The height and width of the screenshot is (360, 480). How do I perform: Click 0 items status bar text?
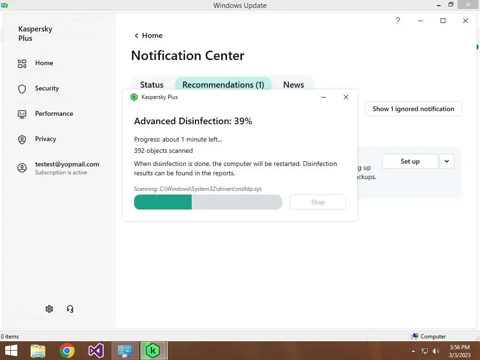tap(10, 337)
